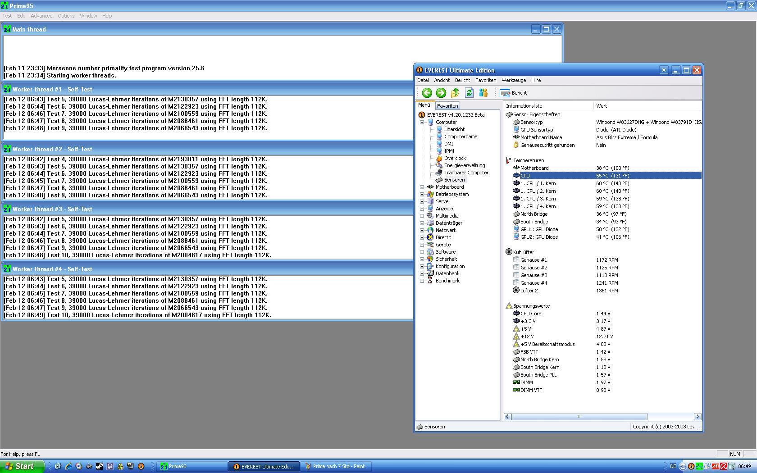The image size is (757, 473).
Task: Click the horizontal scrollbar left arrow in EVEREST
Action: (x=507, y=417)
